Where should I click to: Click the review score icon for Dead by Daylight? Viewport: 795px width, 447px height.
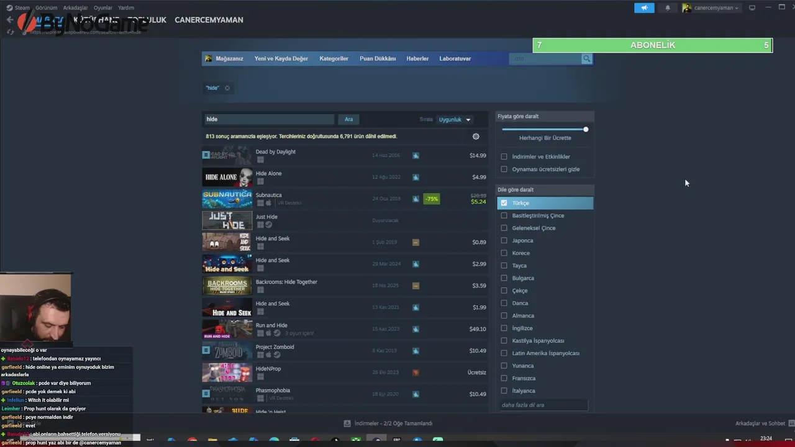416,155
